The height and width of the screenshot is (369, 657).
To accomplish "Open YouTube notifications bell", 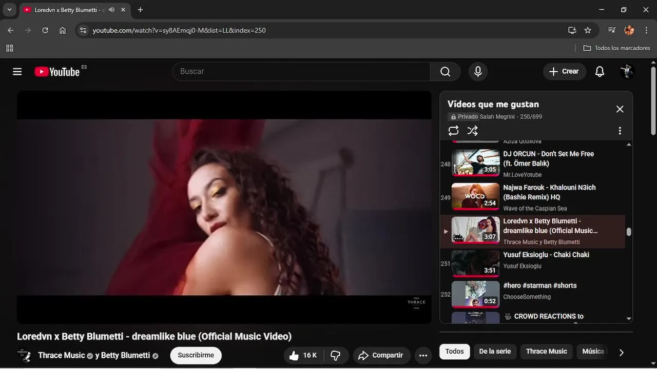I will [x=600, y=72].
